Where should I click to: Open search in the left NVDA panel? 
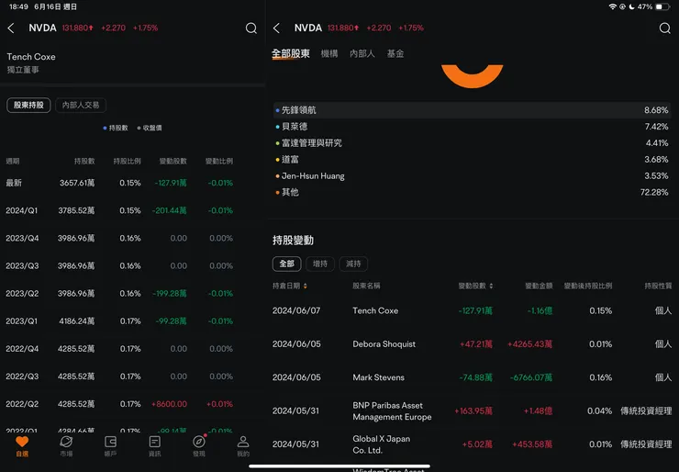pos(251,28)
